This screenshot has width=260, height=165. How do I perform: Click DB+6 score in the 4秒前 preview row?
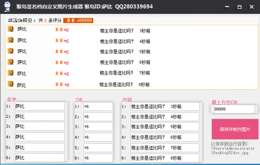pos(62,41)
